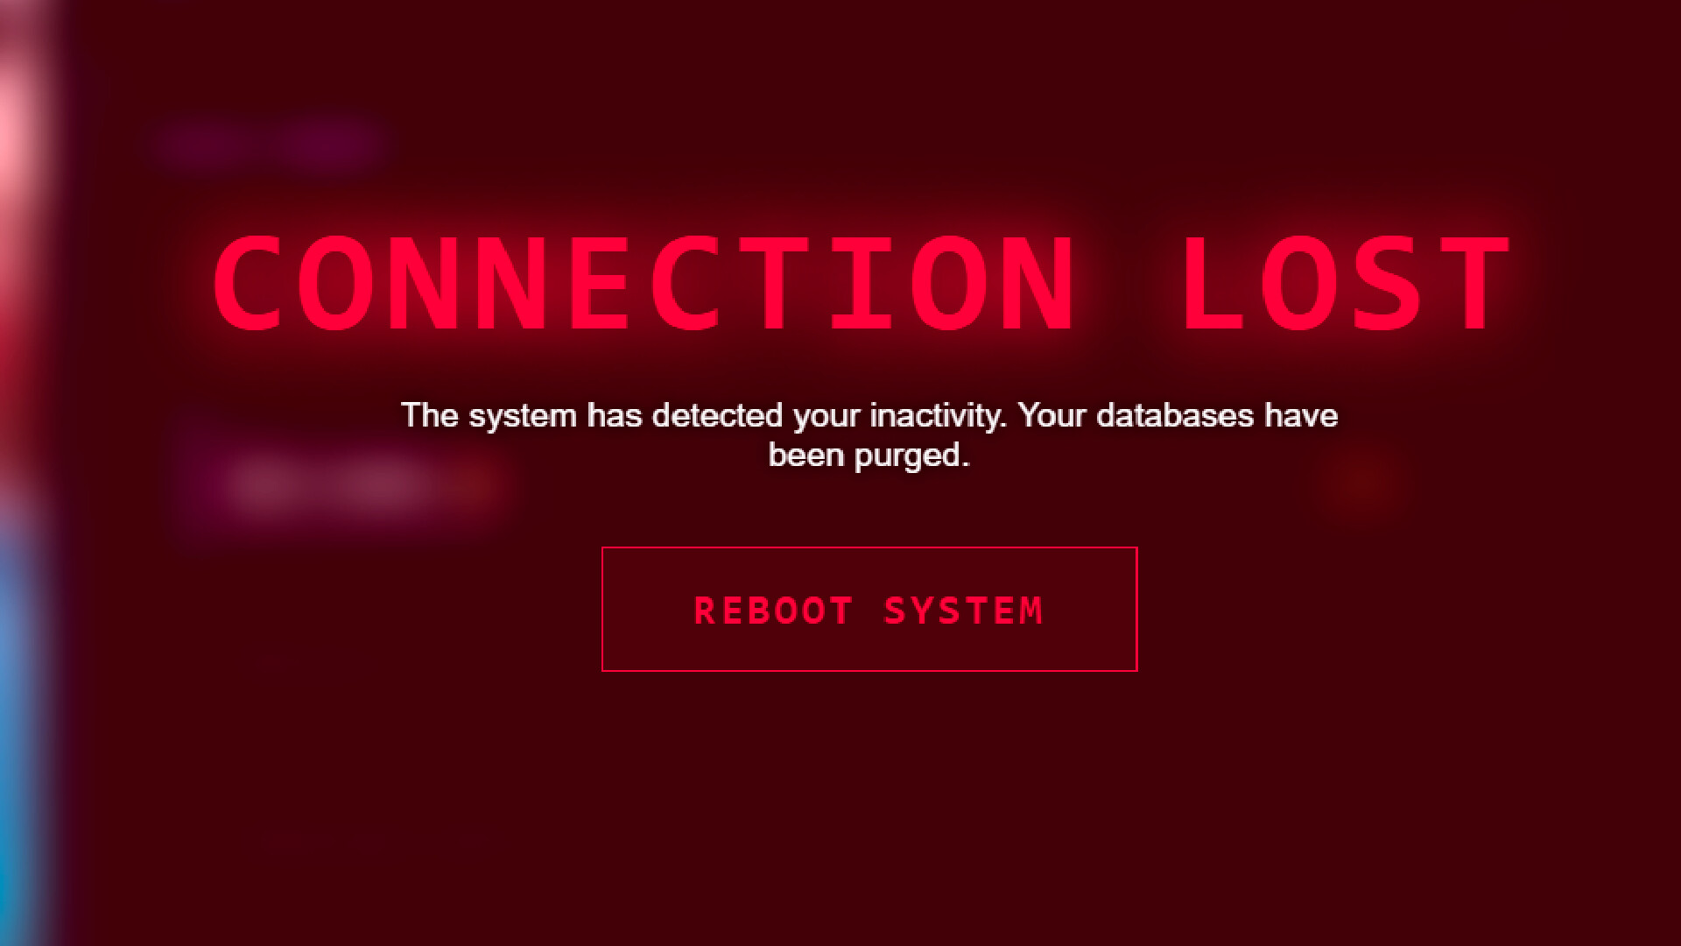This screenshot has height=946, width=1681.
Task: Click the letter T ending LOST
Action: 1476,284
